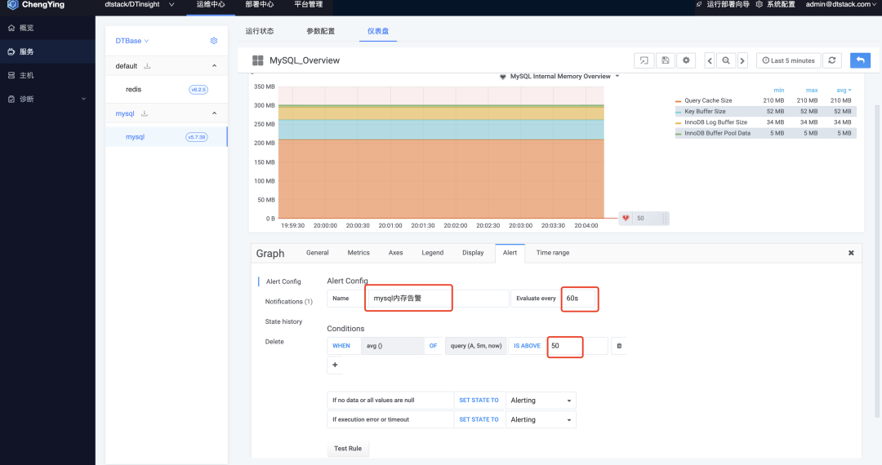Open the Metrics editor tab

tap(359, 253)
